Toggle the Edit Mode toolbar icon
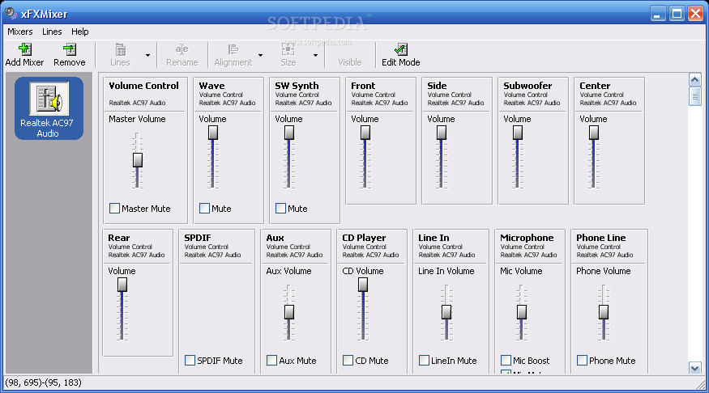 pos(400,49)
